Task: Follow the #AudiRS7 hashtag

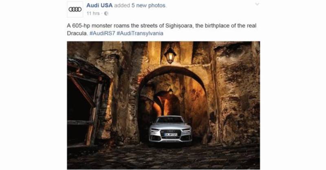Action: (x=102, y=33)
